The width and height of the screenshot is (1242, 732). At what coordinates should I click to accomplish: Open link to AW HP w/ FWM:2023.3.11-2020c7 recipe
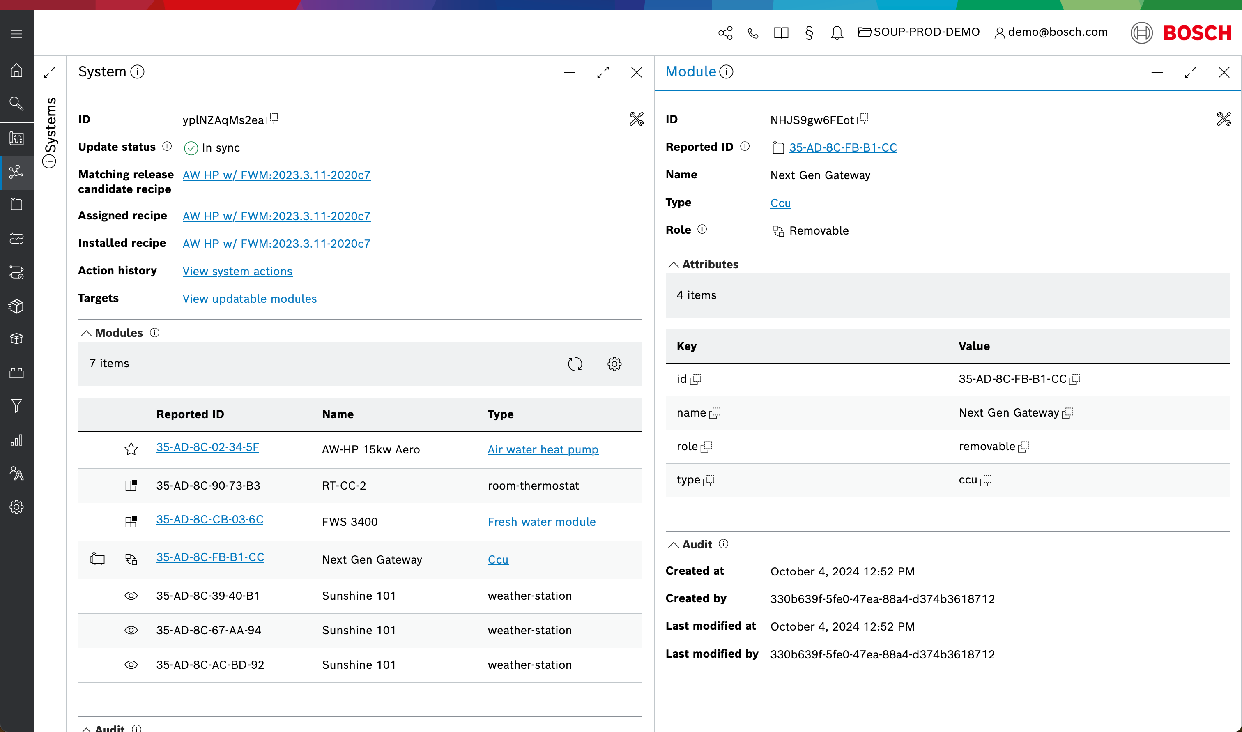coord(276,174)
